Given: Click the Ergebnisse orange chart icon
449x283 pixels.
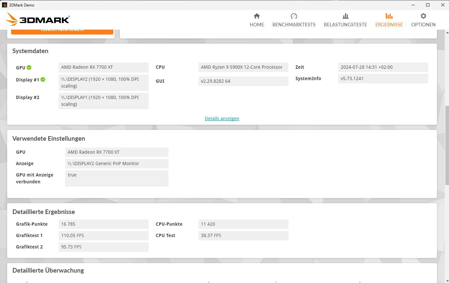Looking at the screenshot, I should [389, 16].
